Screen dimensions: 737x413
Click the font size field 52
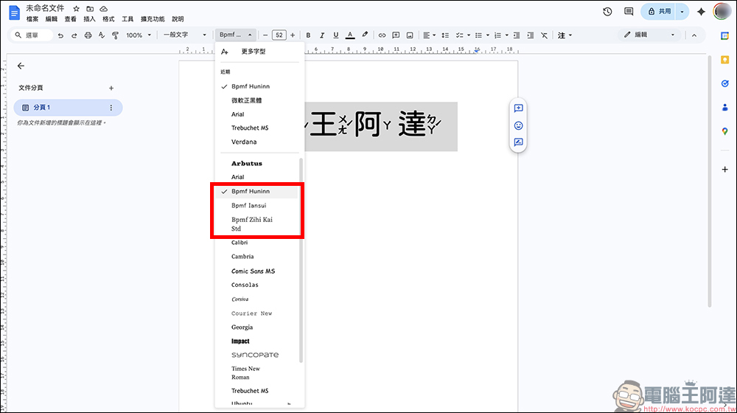[x=279, y=35]
